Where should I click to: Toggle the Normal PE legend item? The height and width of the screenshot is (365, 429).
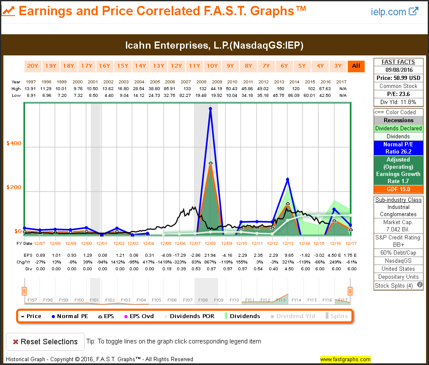(70, 316)
